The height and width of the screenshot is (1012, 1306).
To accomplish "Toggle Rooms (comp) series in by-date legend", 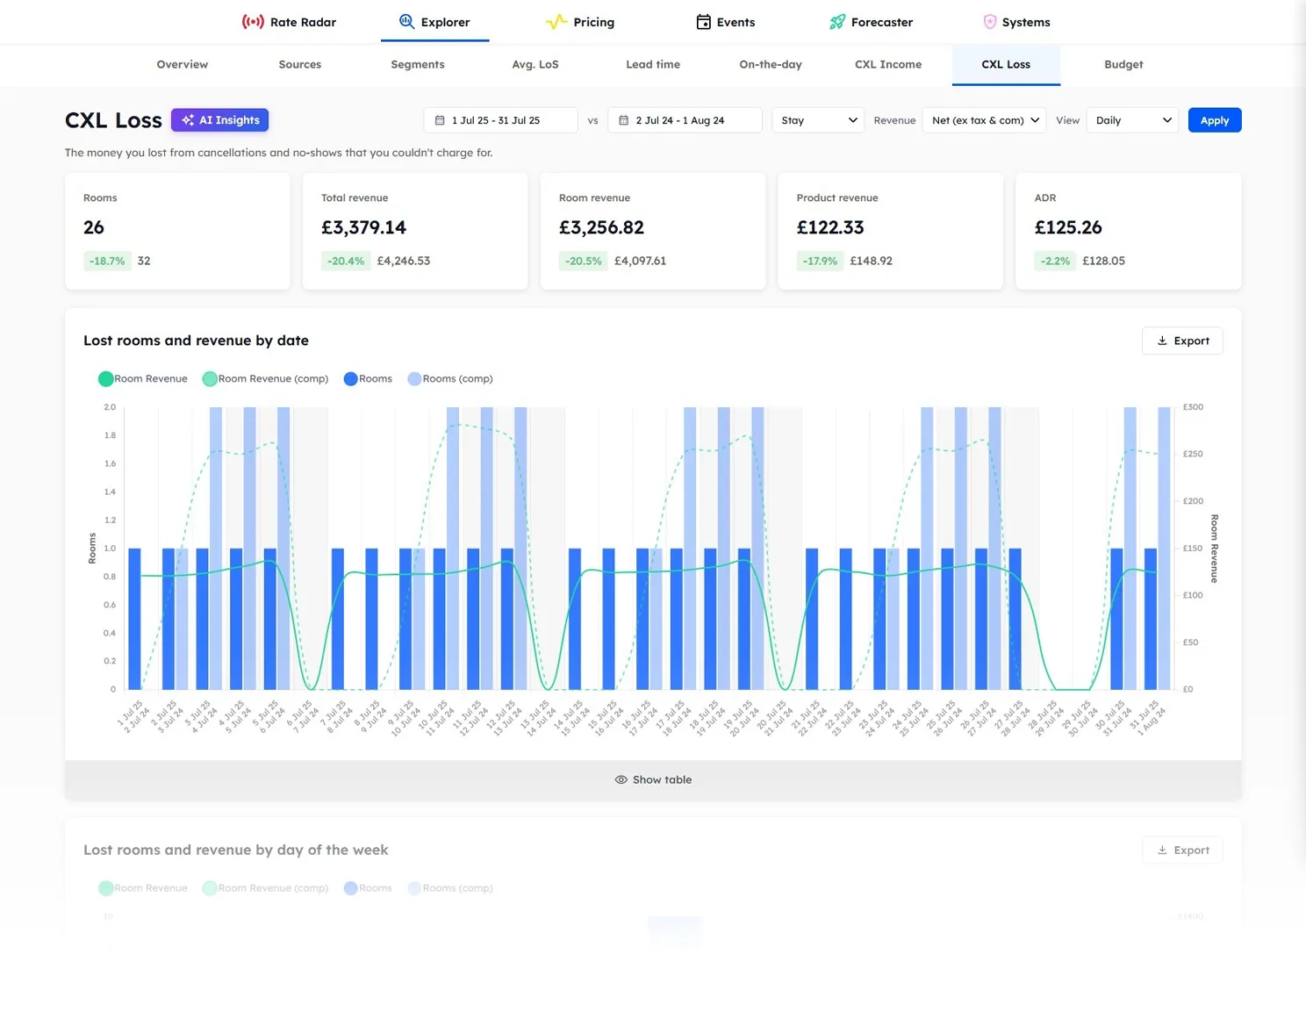I will 450,378.
